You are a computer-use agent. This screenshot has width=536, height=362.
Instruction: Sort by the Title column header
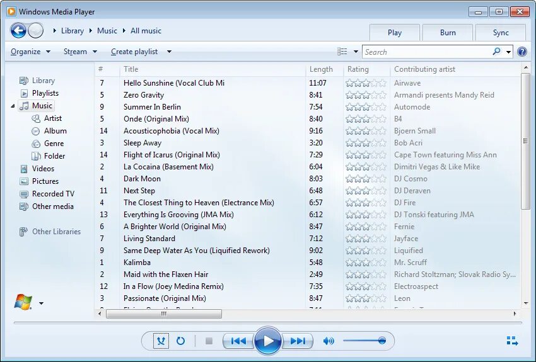pos(213,69)
